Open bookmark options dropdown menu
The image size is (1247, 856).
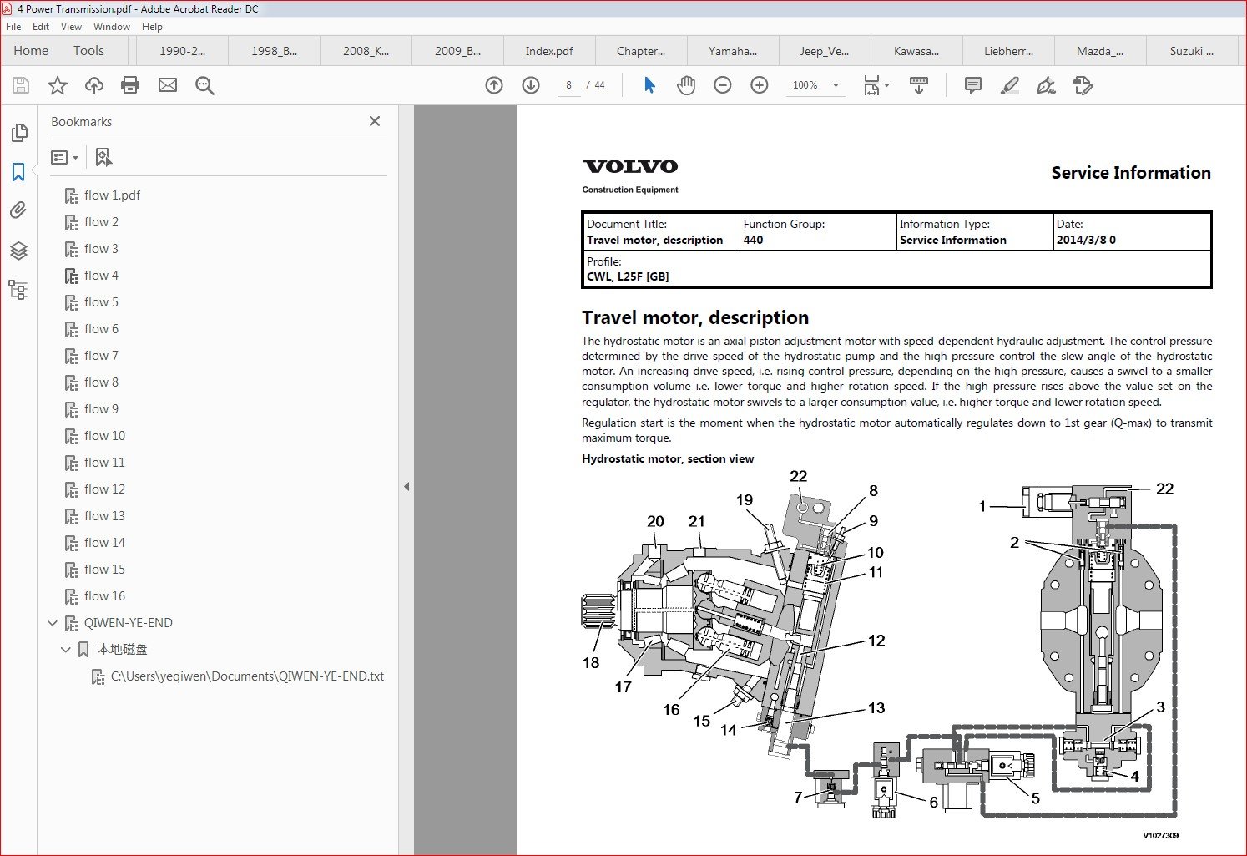tap(65, 157)
